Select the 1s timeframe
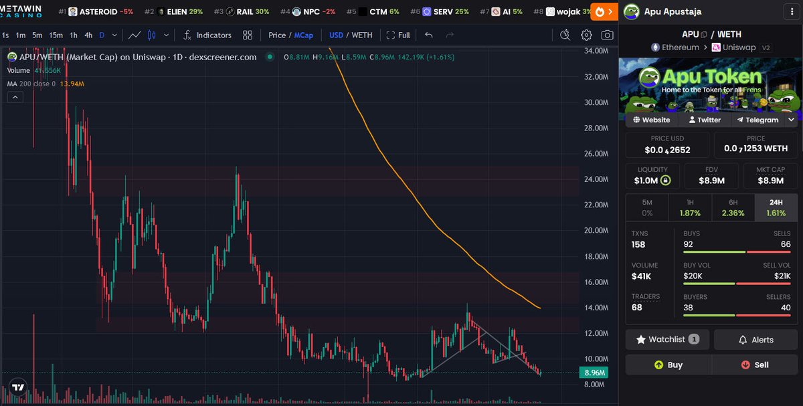 (5, 35)
